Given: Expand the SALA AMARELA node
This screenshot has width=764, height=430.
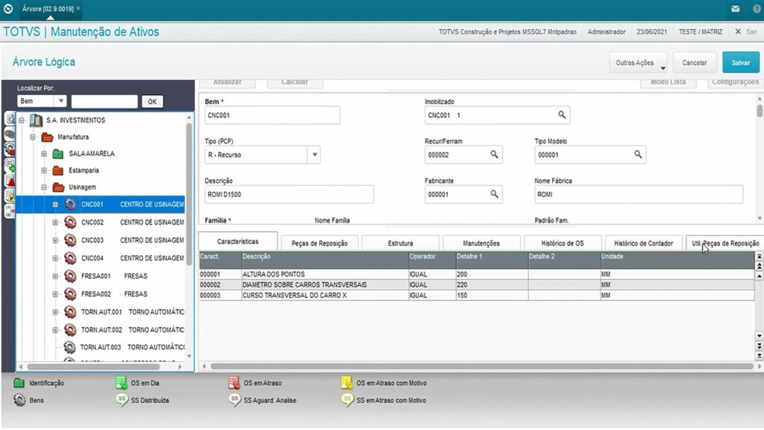Looking at the screenshot, I should click(x=44, y=154).
